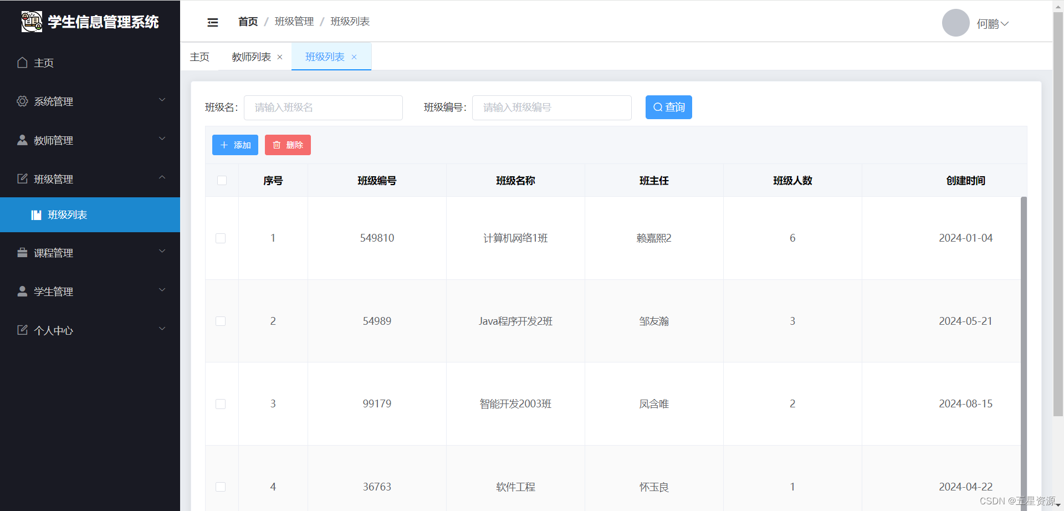Click the book icon beside 班级列表

click(36, 214)
